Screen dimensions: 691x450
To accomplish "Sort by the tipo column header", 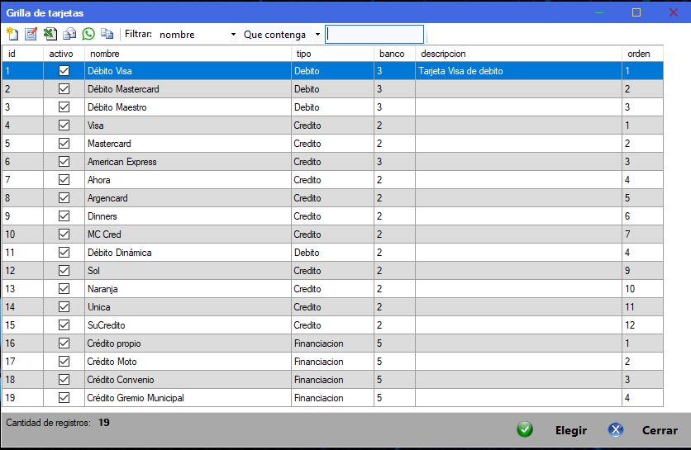I will click(332, 54).
